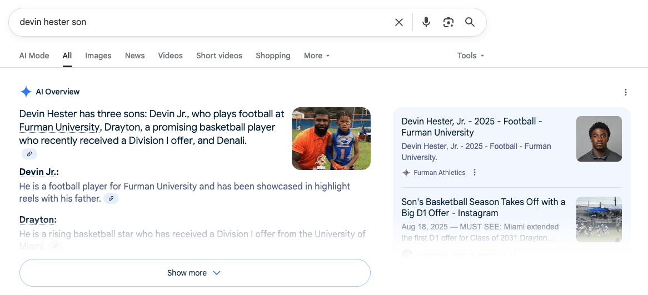Open Devin Hester, Jr. - 2025 Football source

click(471, 127)
